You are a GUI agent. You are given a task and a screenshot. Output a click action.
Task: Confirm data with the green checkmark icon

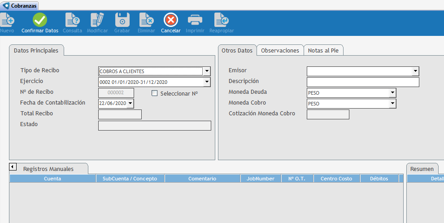click(40, 20)
